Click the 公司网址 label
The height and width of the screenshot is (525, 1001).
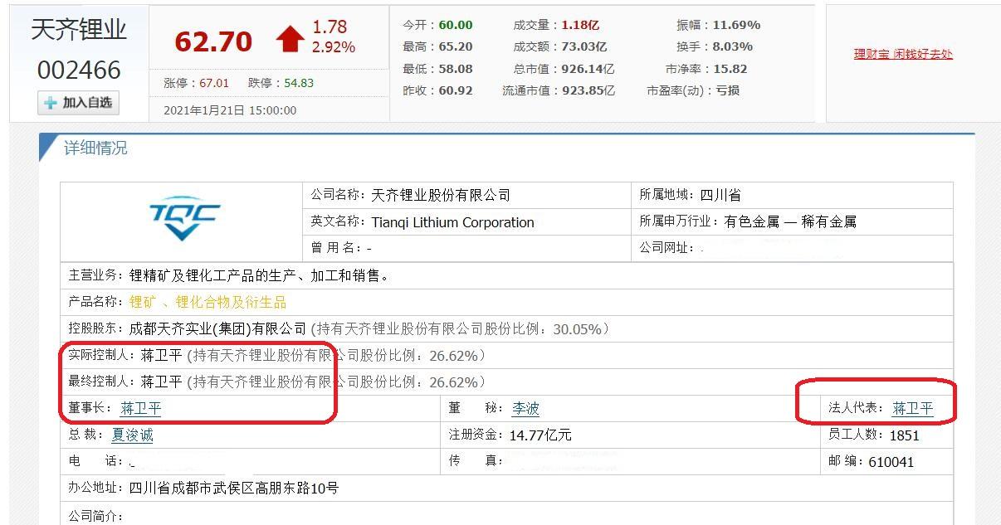pyautogui.click(x=667, y=248)
